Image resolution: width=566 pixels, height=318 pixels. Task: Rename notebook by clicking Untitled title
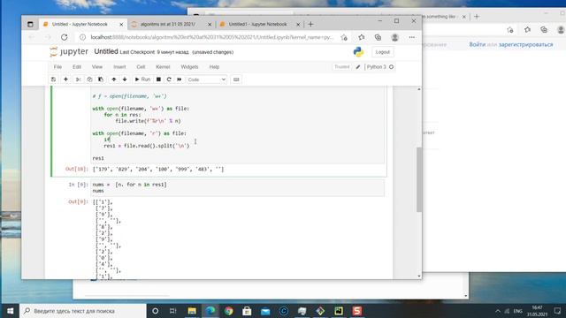click(x=106, y=51)
